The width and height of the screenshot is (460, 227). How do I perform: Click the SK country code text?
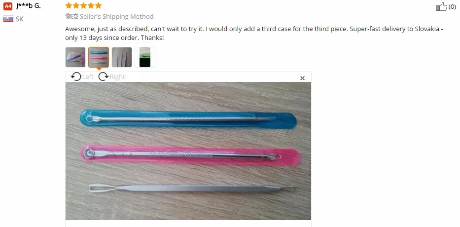[19, 19]
